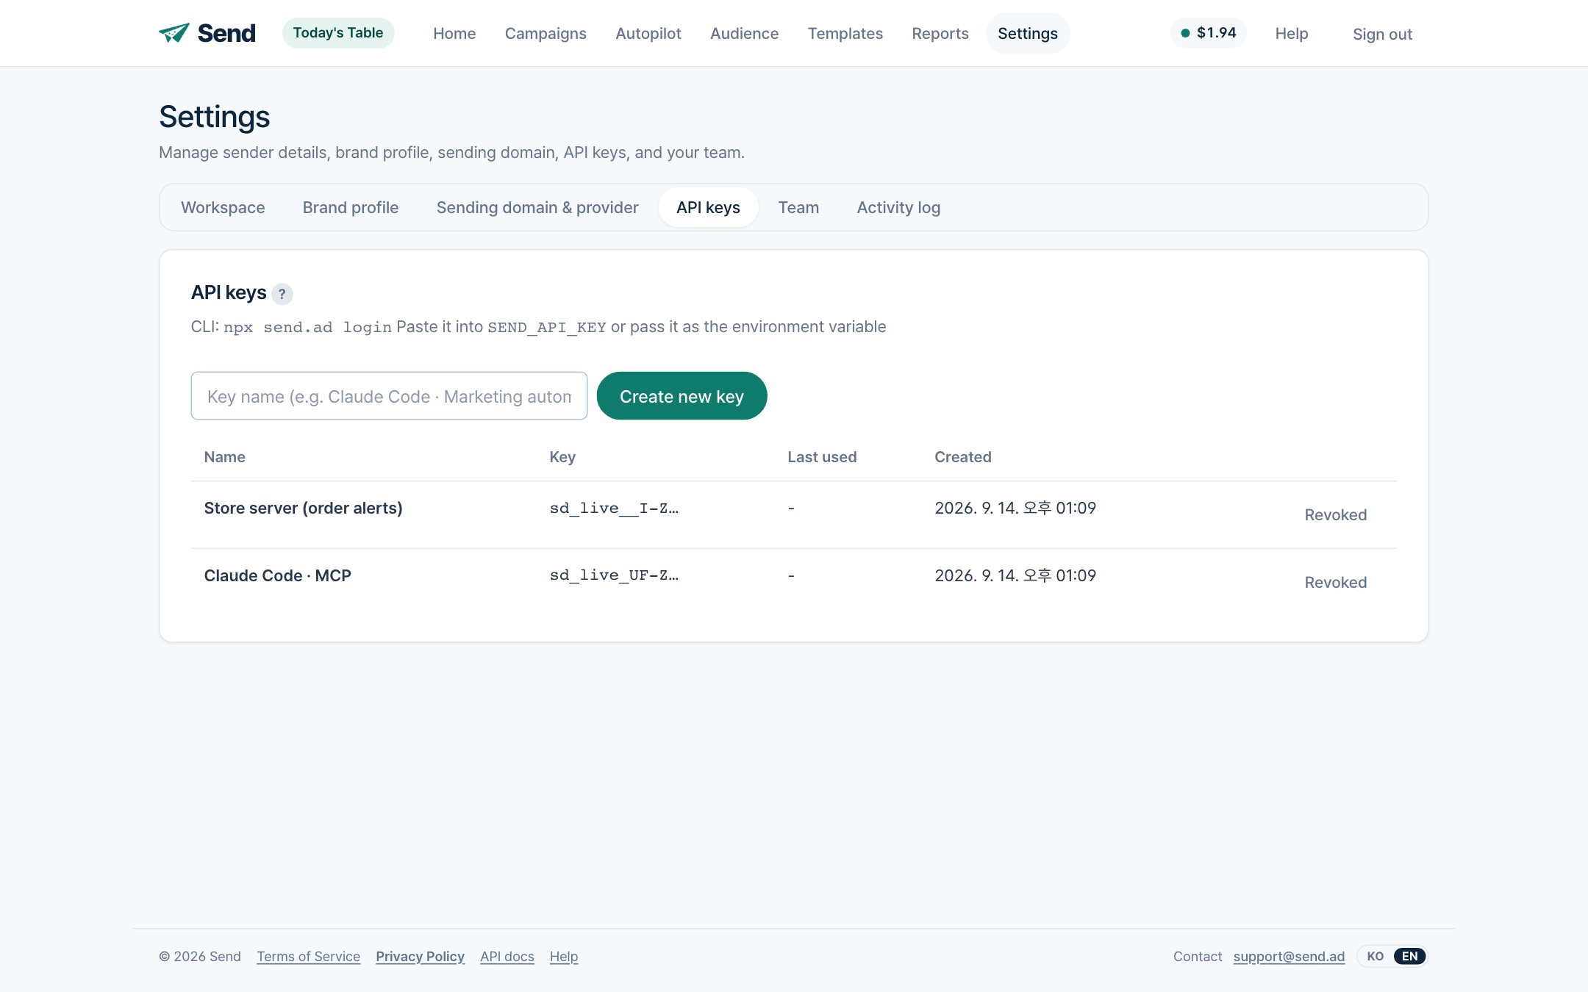Viewport: 1588px width, 992px height.
Task: Click the Name column header
Action: point(224,457)
